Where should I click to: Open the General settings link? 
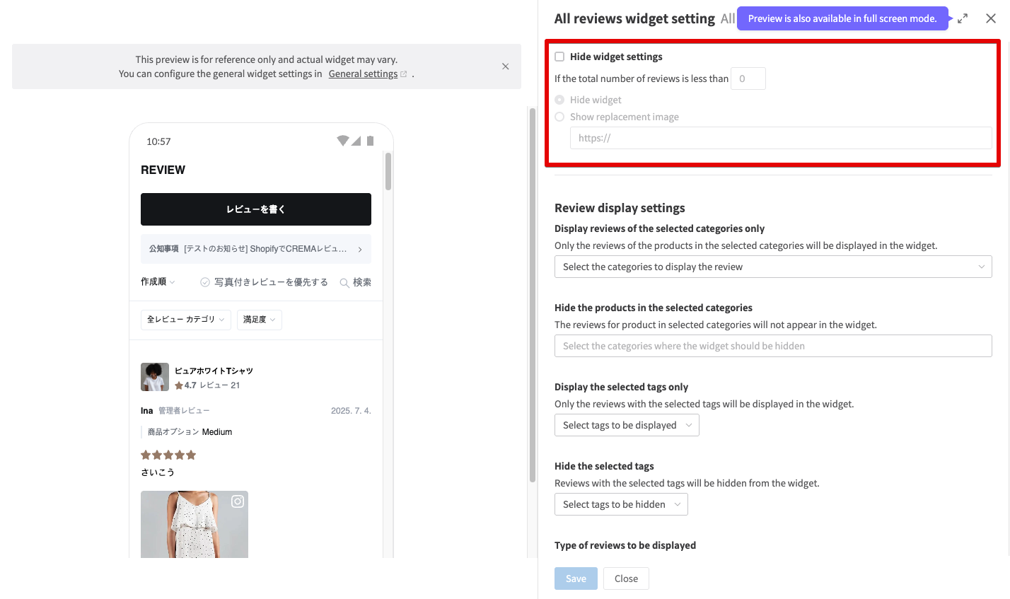(363, 74)
